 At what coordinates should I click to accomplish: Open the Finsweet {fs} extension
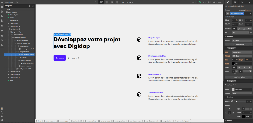pos(2,45)
